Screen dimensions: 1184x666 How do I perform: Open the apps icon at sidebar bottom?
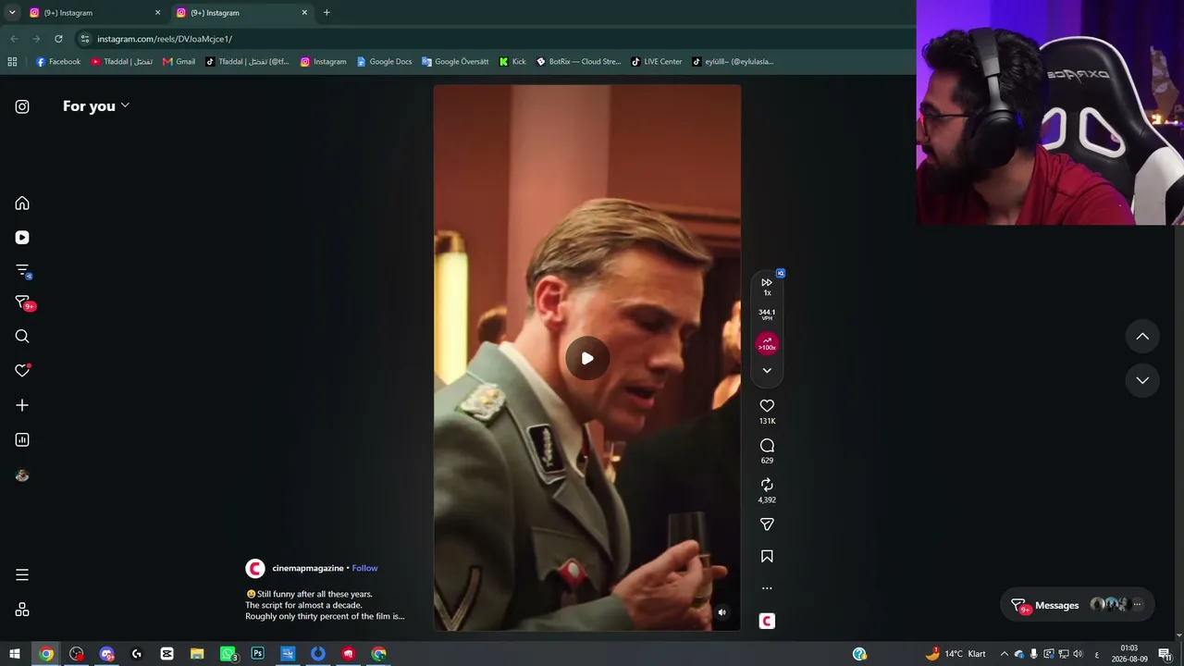tap(22, 610)
